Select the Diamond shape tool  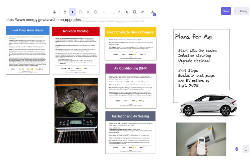pyautogui.click(x=88, y=12)
